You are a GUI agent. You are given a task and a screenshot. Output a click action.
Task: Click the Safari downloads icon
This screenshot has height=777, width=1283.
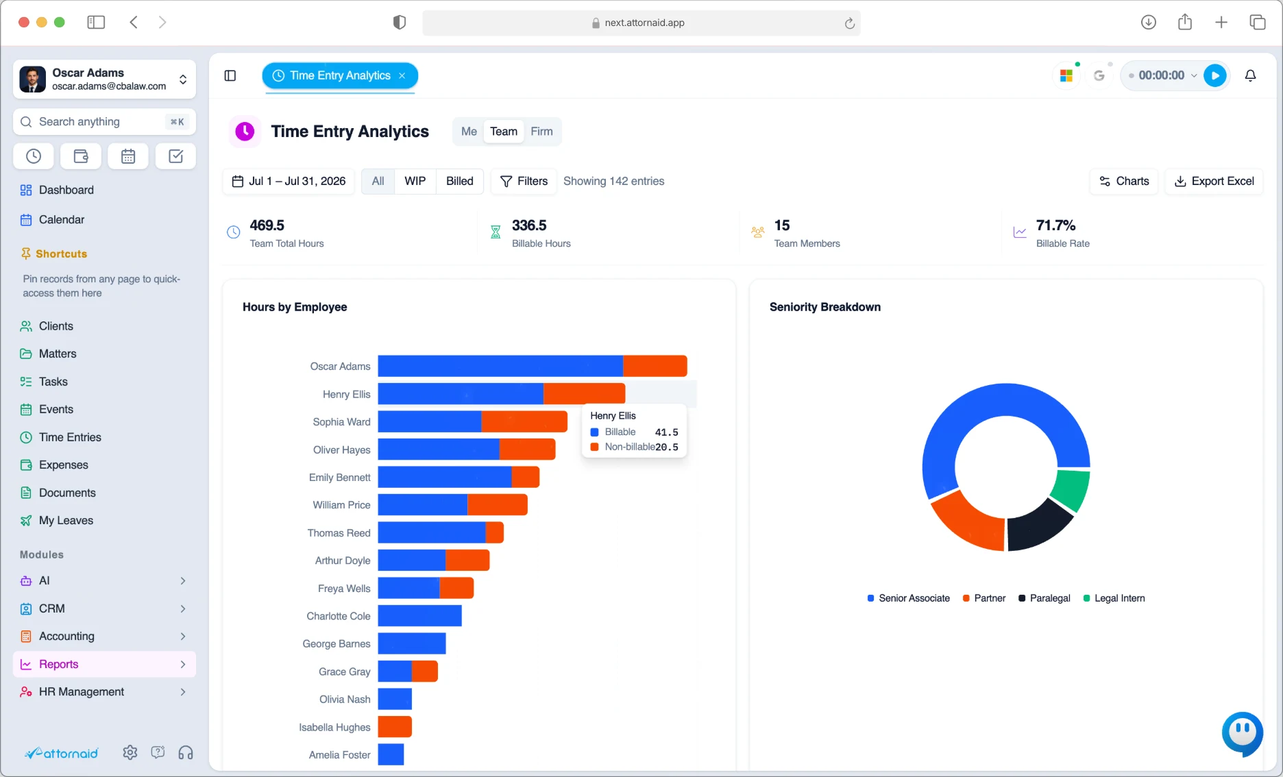tap(1149, 22)
